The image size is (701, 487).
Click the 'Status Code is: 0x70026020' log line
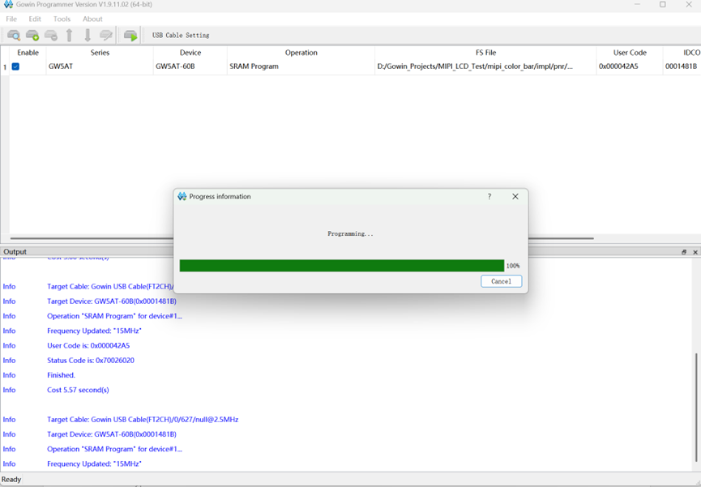(91, 361)
